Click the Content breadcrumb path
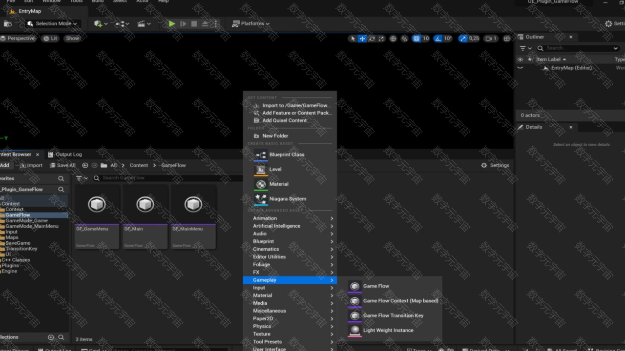Screen dimensions: 625x351 pos(139,165)
